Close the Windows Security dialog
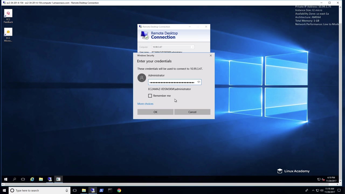Screen dimensions: 345x194 (211, 56)
